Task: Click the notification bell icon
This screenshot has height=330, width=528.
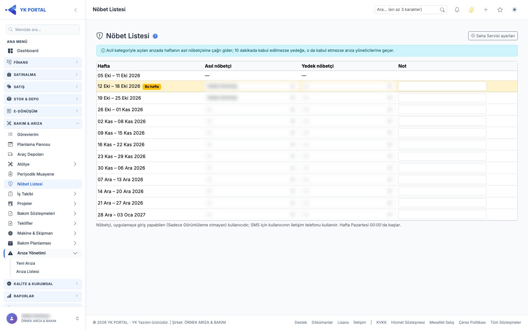Action: [457, 10]
